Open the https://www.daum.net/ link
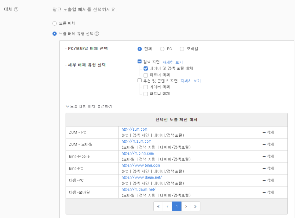Image resolution: width=295 pixels, height=218 pixels. 142,177
